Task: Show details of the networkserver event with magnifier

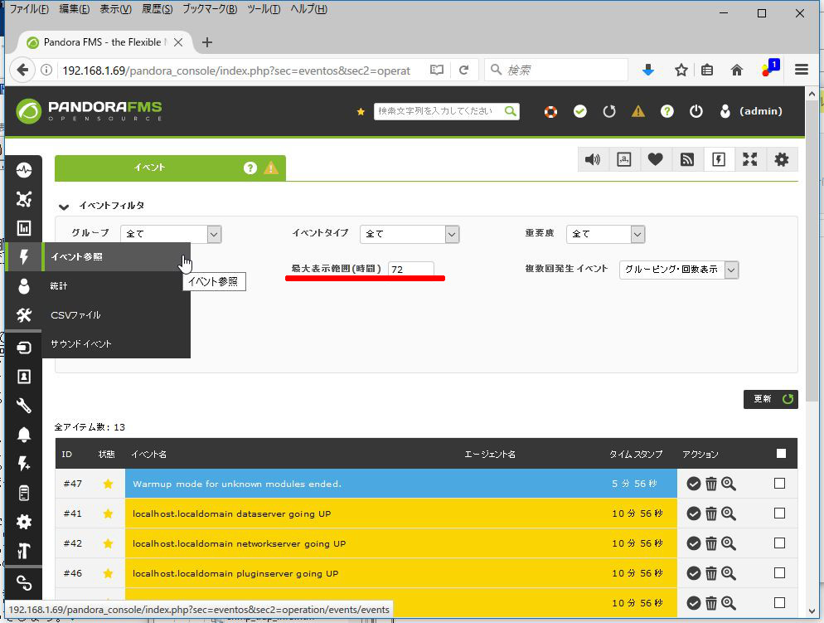Action: click(x=729, y=543)
